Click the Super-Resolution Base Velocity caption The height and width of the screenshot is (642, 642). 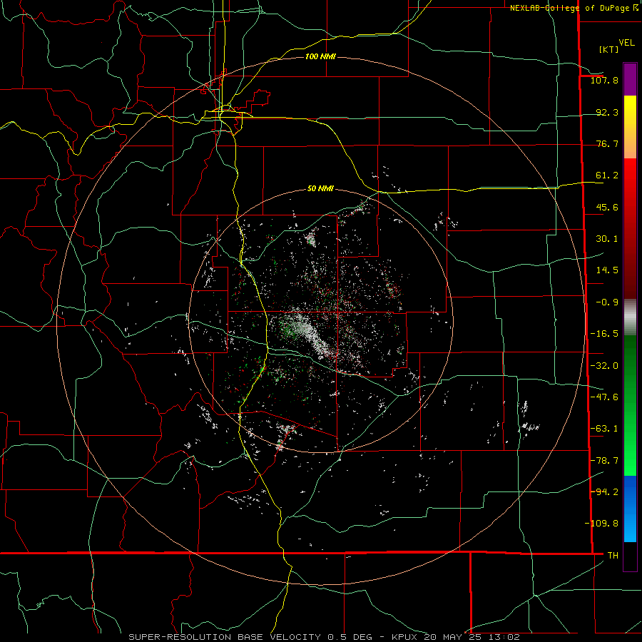[x=324, y=637]
